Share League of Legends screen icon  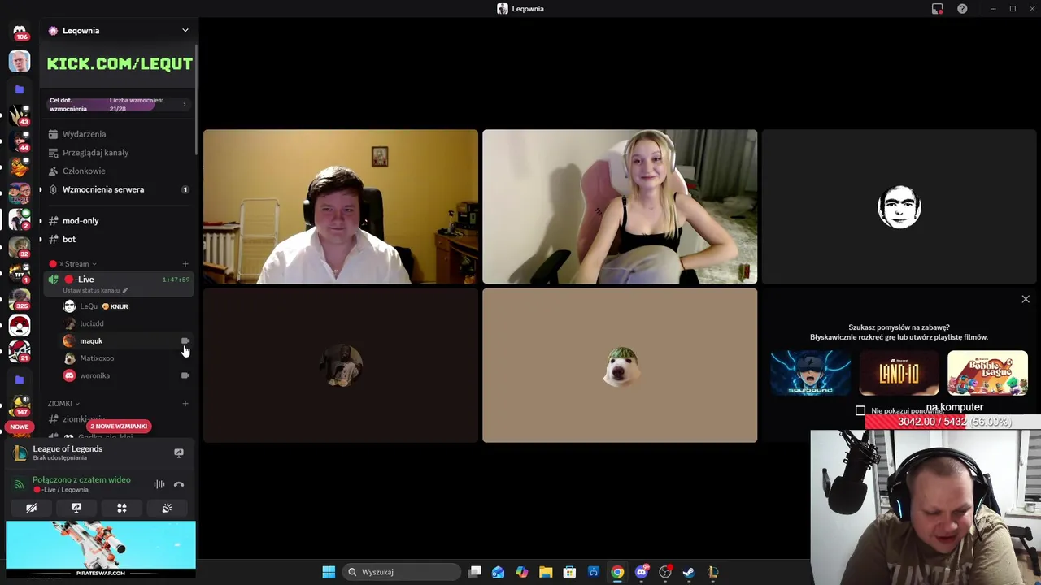179,453
